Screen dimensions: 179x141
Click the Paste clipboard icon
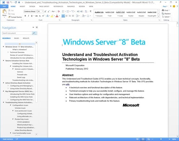4,12
